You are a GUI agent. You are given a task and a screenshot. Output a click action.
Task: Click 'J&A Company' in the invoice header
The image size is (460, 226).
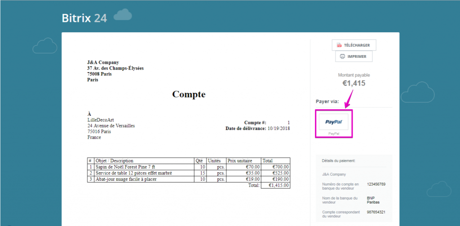[x=103, y=62]
